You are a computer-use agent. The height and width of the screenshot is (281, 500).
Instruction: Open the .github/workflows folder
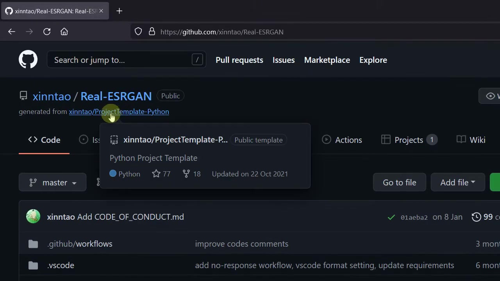tap(80, 244)
